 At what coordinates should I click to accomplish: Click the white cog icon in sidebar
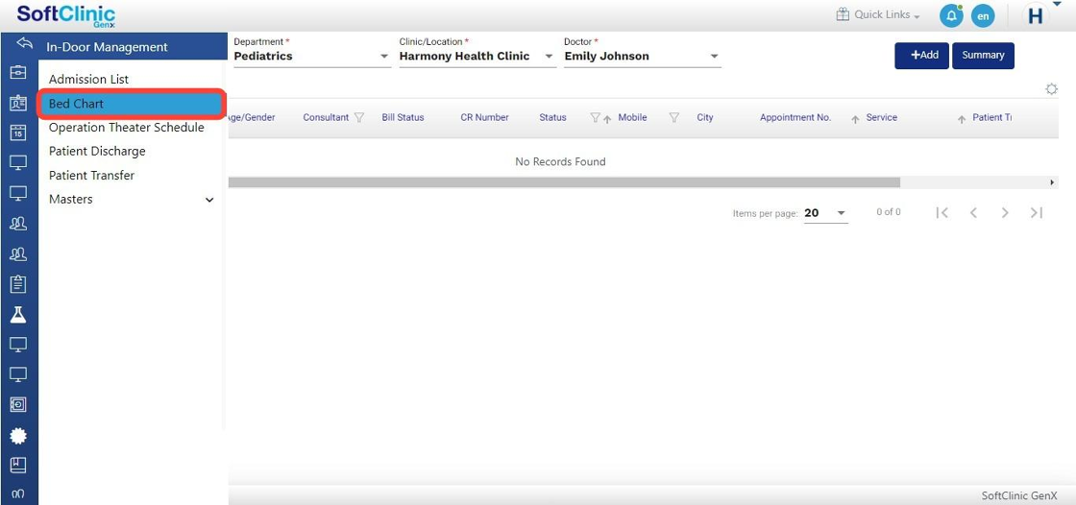pyautogui.click(x=18, y=435)
